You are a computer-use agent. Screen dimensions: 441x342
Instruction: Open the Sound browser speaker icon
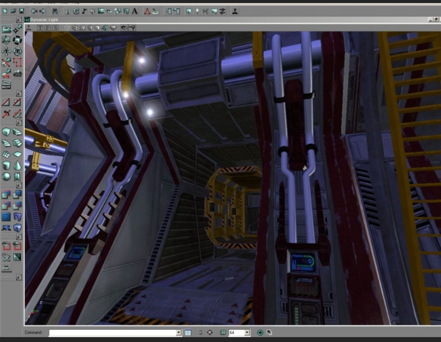(93, 11)
